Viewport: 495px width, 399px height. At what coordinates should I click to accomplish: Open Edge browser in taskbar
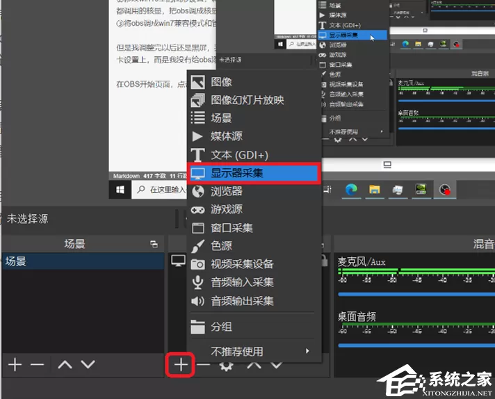pos(351,190)
